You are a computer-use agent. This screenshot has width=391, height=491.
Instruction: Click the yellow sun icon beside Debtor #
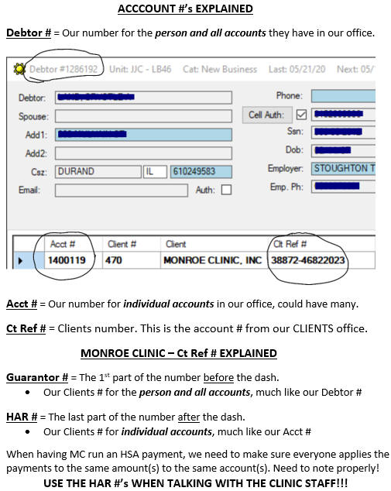pos(19,69)
